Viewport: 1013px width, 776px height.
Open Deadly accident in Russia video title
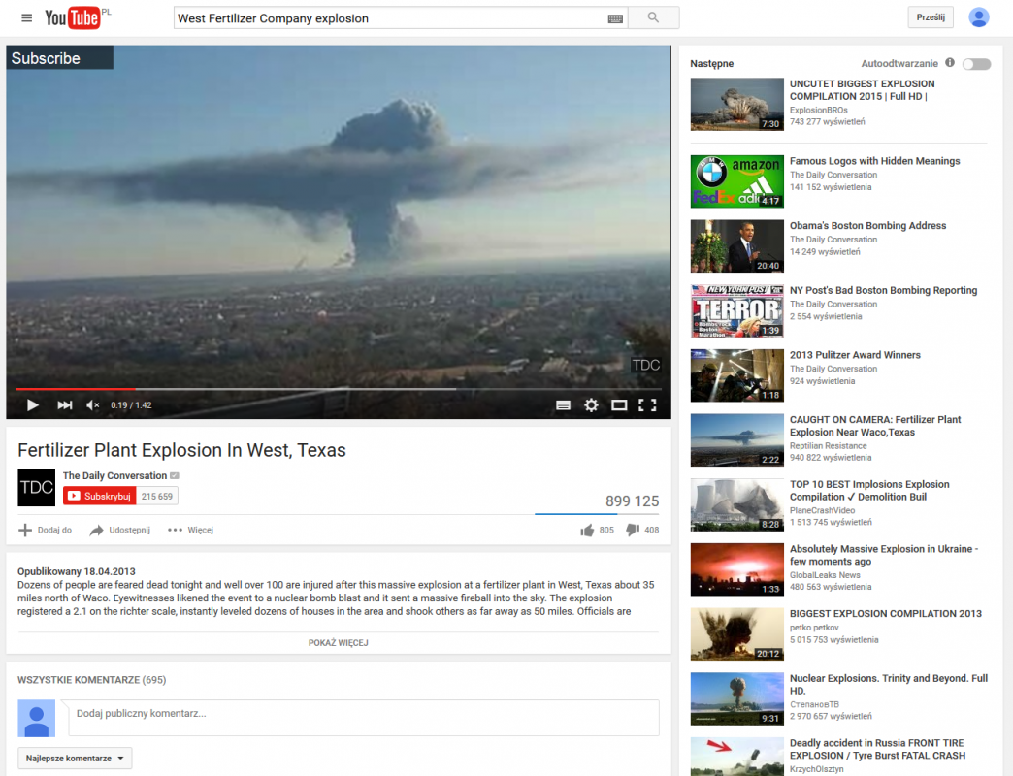pos(877,749)
